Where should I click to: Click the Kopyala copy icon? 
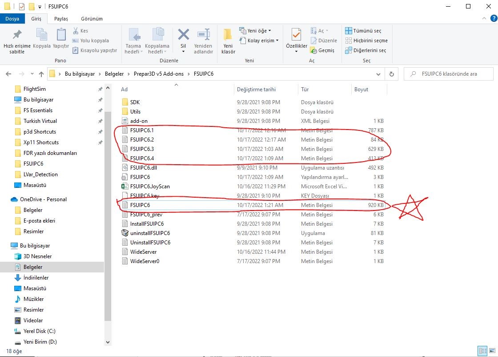pos(42,38)
